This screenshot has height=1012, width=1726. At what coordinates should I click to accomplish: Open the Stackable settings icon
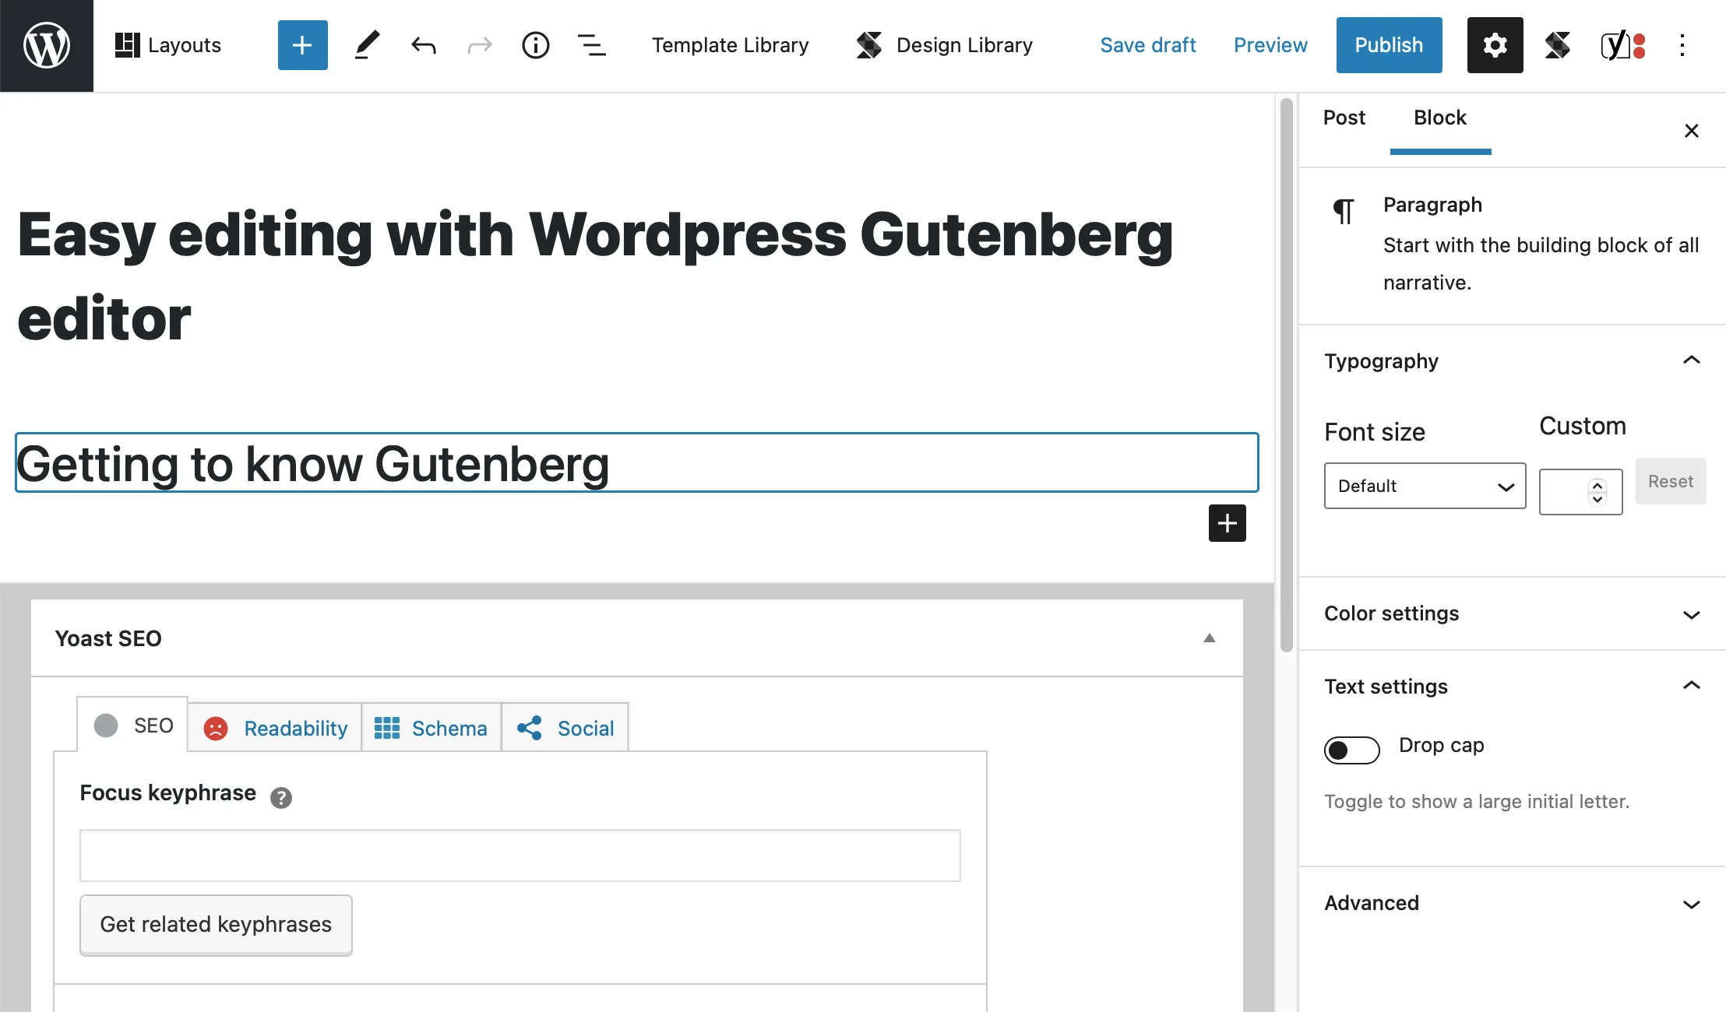tap(1558, 45)
